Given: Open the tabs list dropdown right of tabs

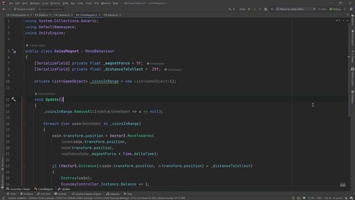Looking at the screenshot, I should pos(348,15).
